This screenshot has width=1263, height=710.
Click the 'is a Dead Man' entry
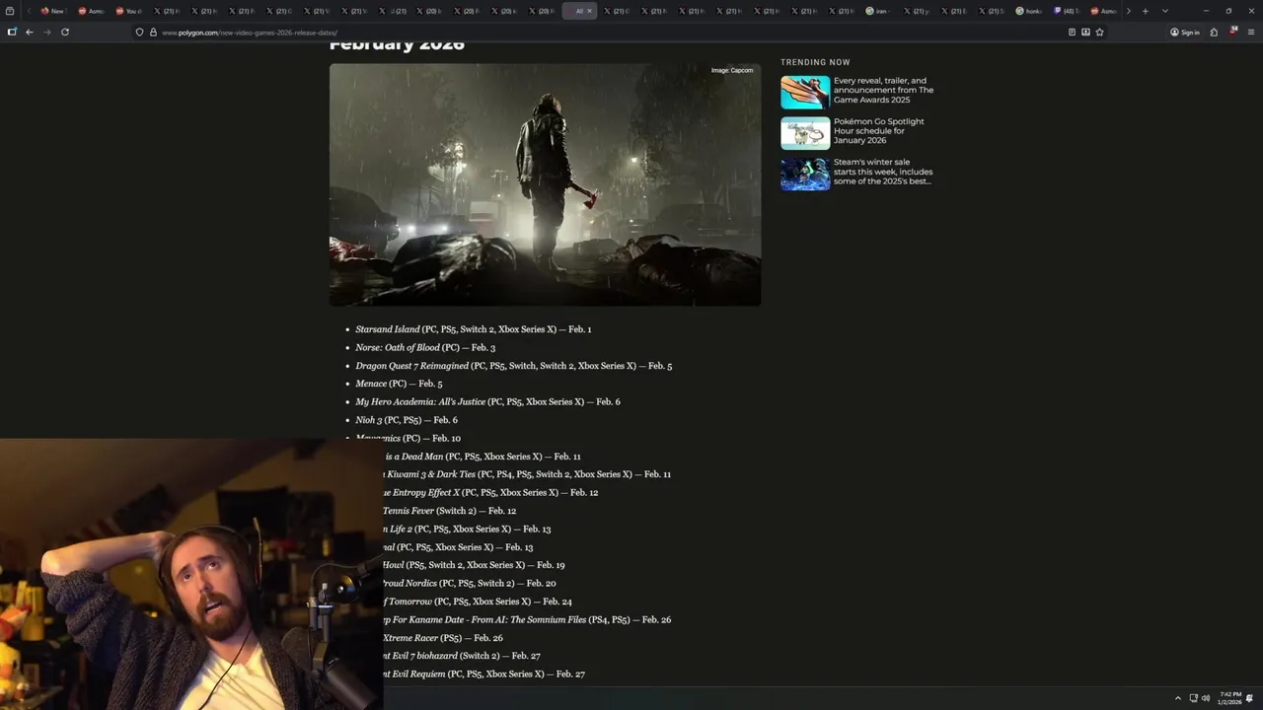point(483,457)
